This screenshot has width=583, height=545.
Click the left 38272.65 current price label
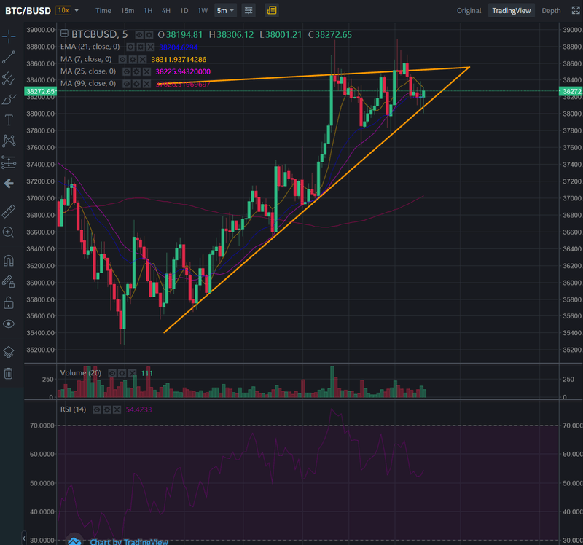pyautogui.click(x=41, y=92)
